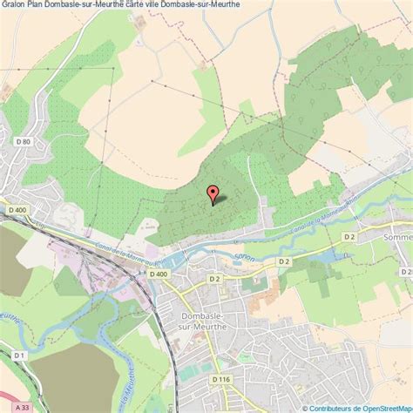Select the D 400 shield near railway

(x=159, y=274)
